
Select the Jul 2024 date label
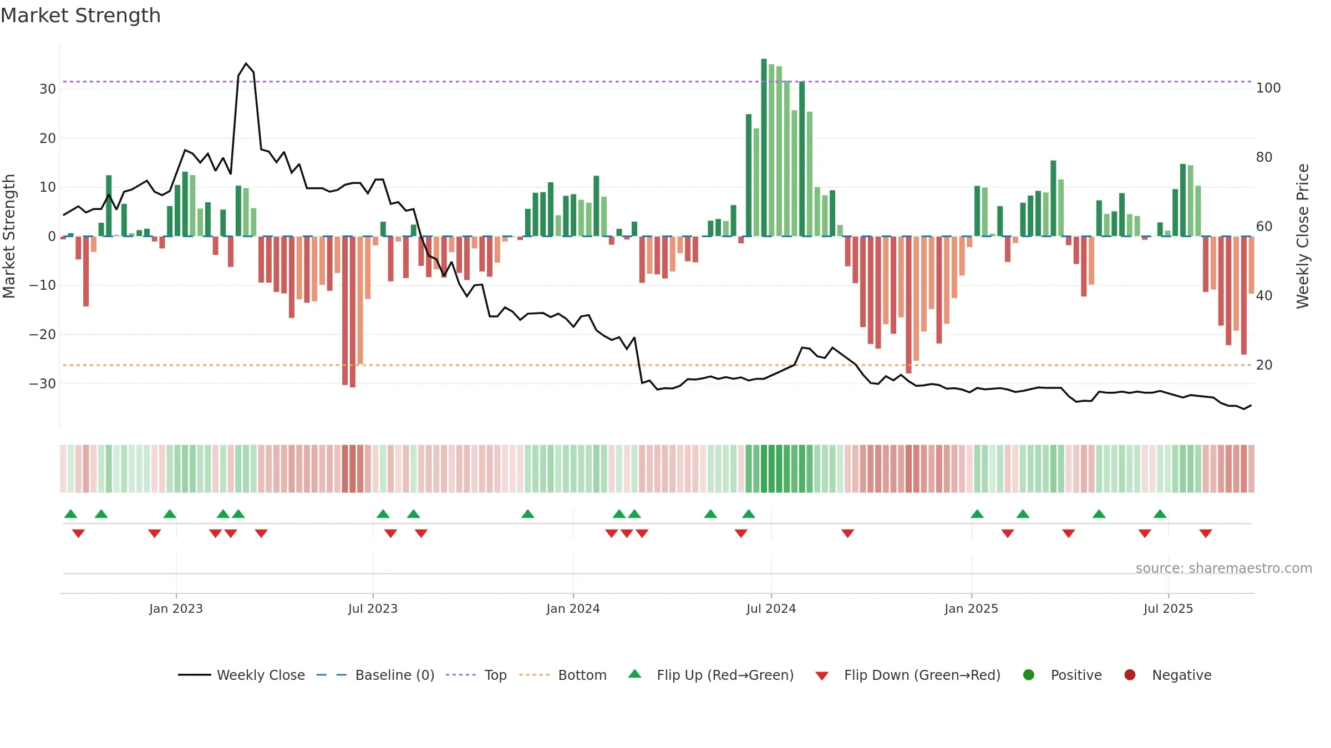click(x=771, y=609)
